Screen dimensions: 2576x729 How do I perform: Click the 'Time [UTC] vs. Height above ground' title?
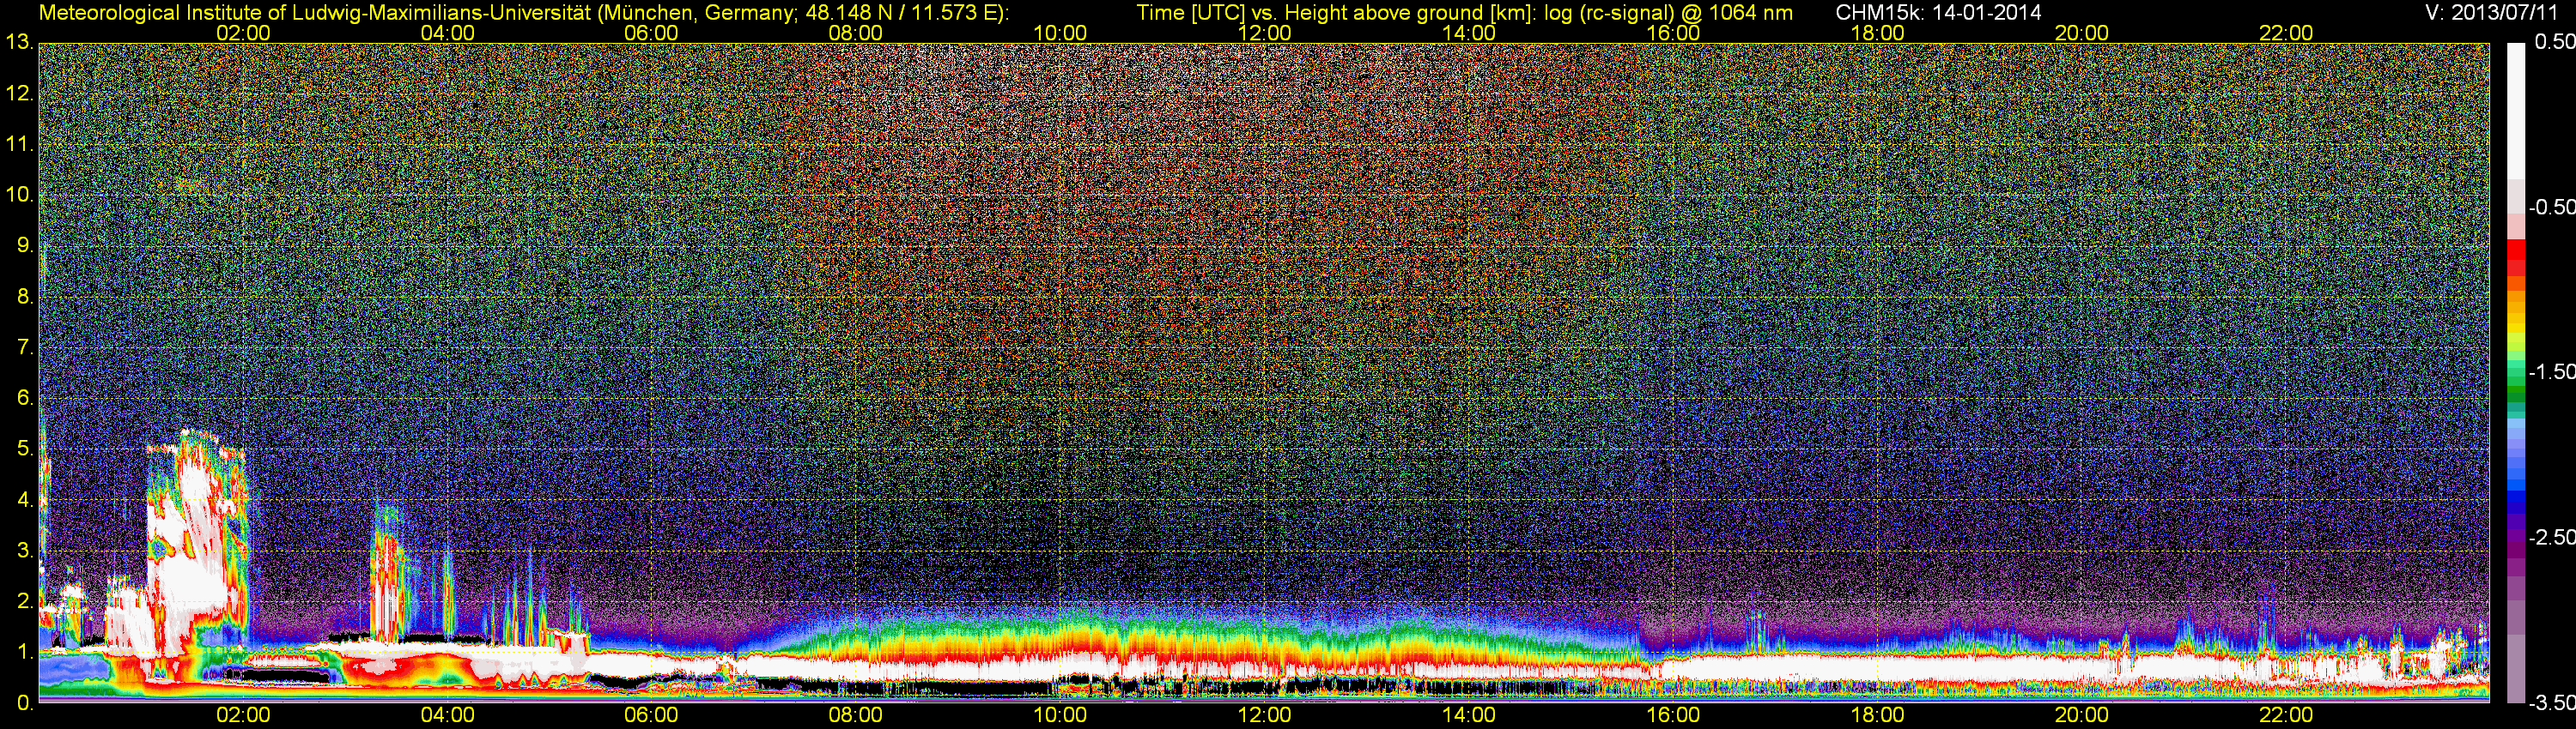(1464, 13)
